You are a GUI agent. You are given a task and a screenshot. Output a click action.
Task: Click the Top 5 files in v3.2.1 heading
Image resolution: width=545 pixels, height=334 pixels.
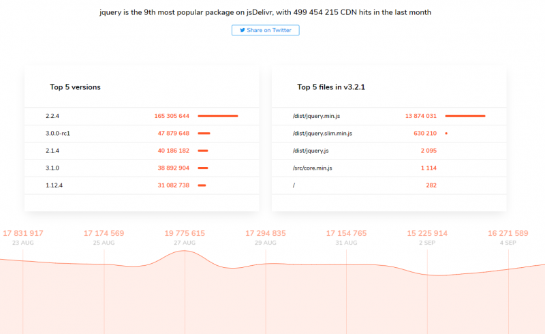(x=331, y=87)
